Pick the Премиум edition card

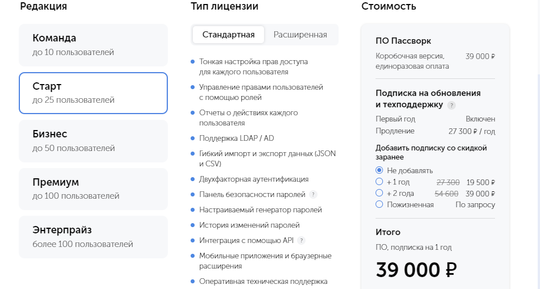[x=93, y=189]
